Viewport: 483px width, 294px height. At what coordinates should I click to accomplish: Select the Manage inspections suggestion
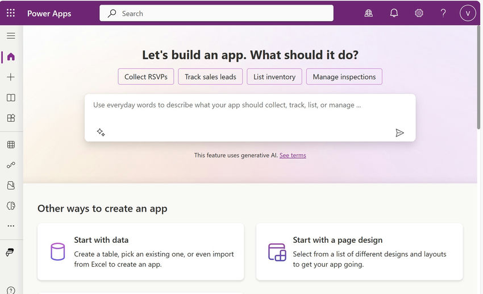point(344,77)
